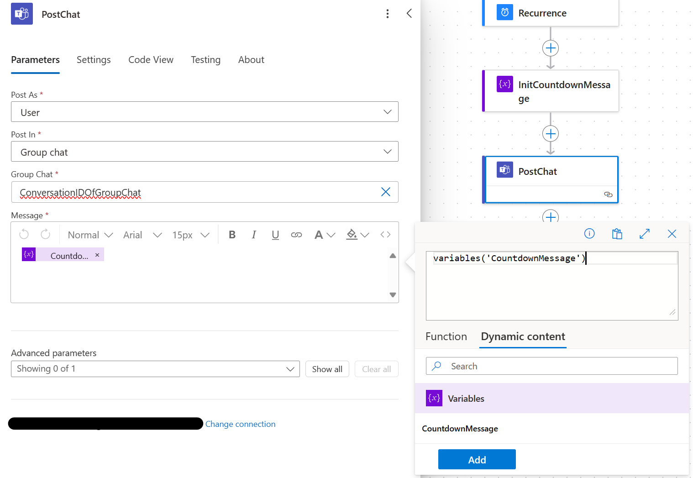Open the font color picker
Viewport: 693px width, 478px height.
click(325, 235)
